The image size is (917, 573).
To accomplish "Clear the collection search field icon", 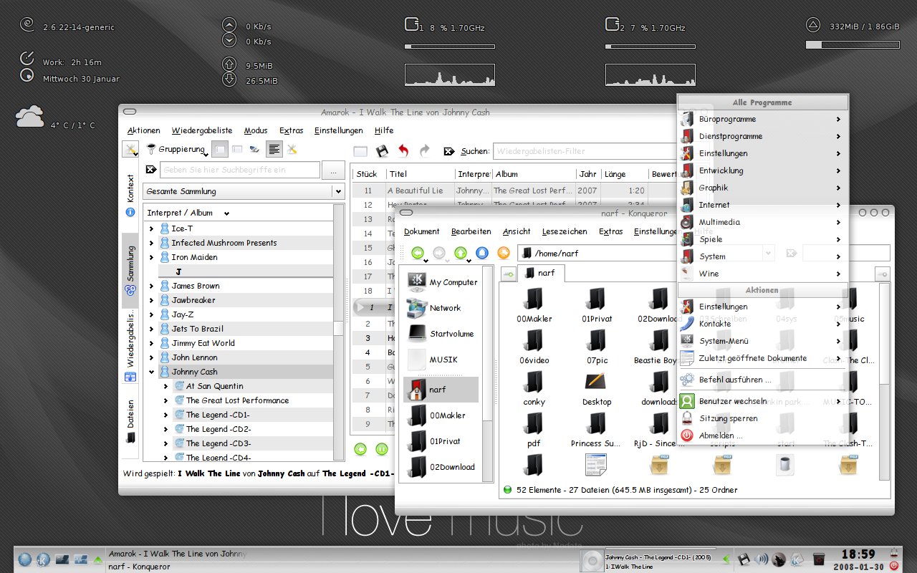I will click(151, 170).
